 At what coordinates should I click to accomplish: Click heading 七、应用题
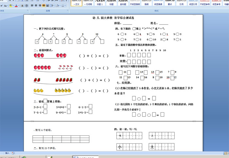coord(124,83)
